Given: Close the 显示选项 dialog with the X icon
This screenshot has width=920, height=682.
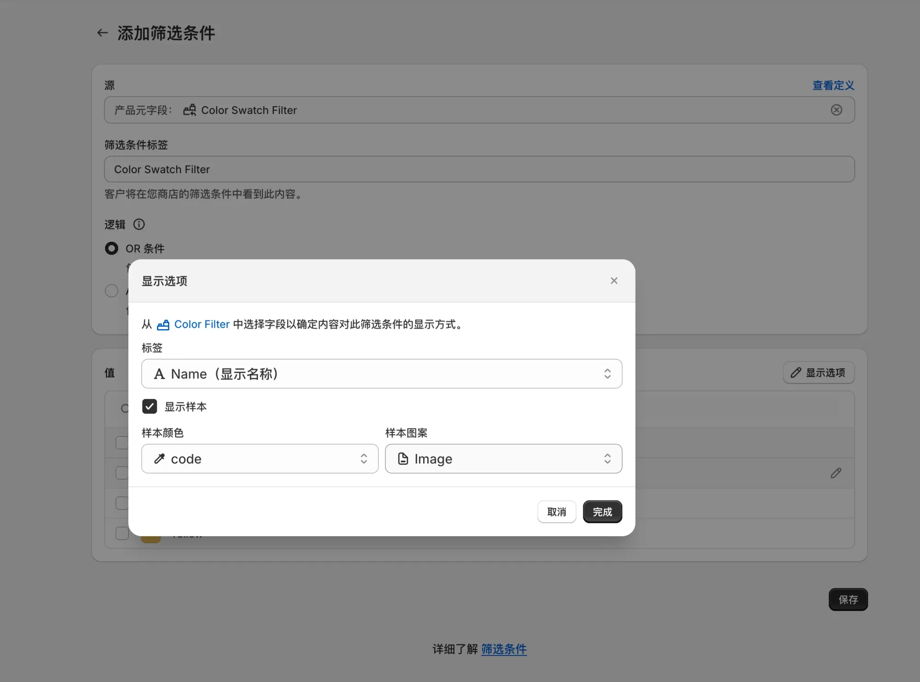Looking at the screenshot, I should coord(614,280).
